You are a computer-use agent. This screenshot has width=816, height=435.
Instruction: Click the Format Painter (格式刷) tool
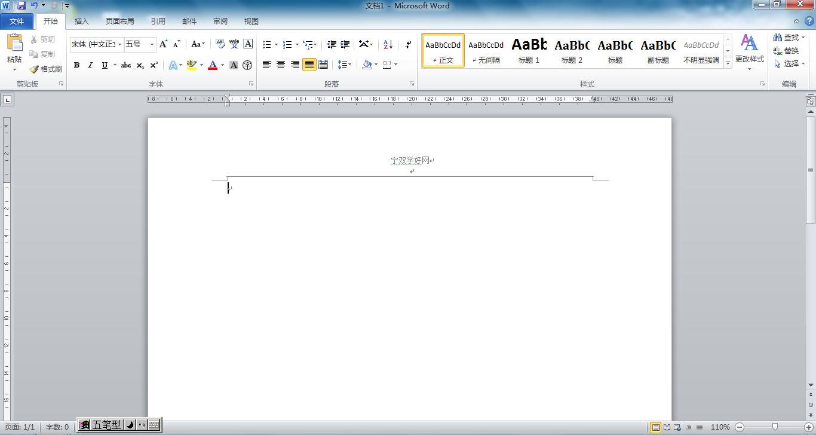click(x=46, y=69)
